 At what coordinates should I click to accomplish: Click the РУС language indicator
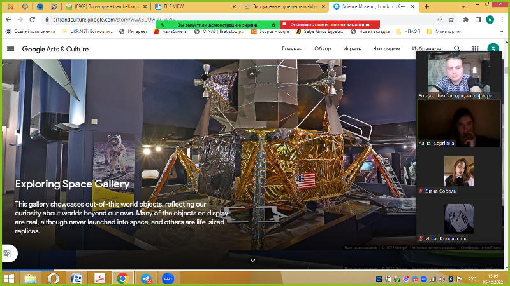pyautogui.click(x=472, y=279)
